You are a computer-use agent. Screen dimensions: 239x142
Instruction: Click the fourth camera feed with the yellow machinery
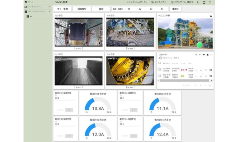[130, 71]
